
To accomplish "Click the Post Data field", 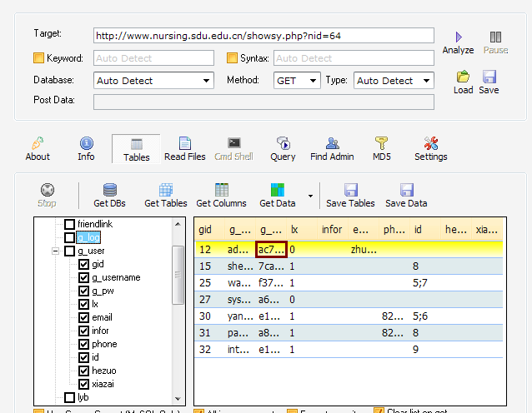I will pos(263,102).
